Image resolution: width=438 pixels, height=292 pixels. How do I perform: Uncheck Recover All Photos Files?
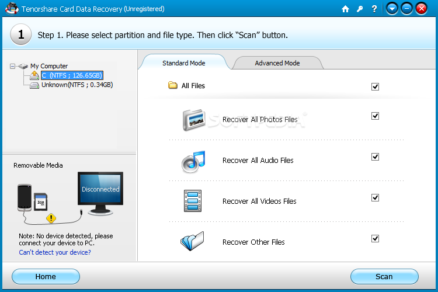click(375, 116)
